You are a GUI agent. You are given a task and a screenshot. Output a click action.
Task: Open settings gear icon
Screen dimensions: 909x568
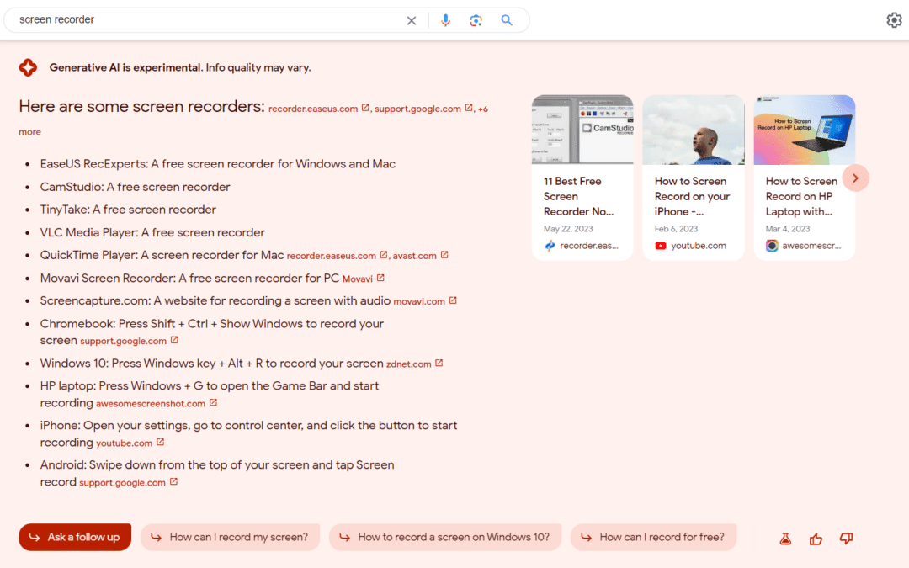pyautogui.click(x=894, y=19)
